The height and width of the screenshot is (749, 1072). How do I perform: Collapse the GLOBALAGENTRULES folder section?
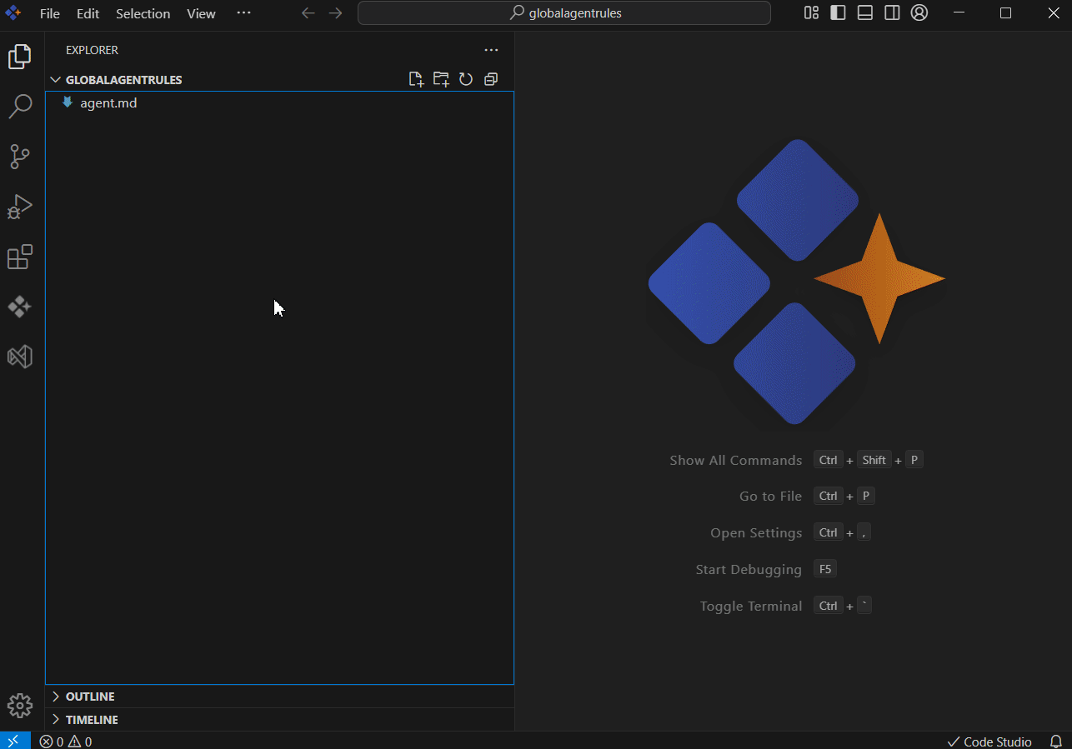pos(123,80)
